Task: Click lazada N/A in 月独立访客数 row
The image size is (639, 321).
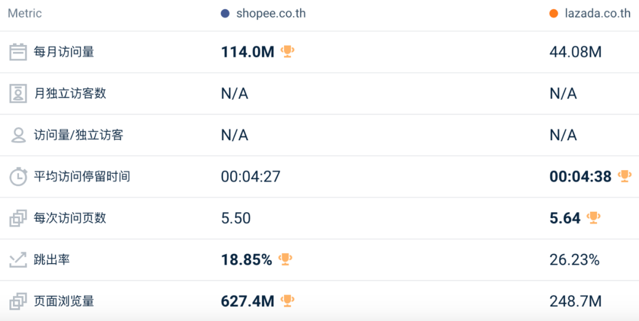Action: pos(563,94)
